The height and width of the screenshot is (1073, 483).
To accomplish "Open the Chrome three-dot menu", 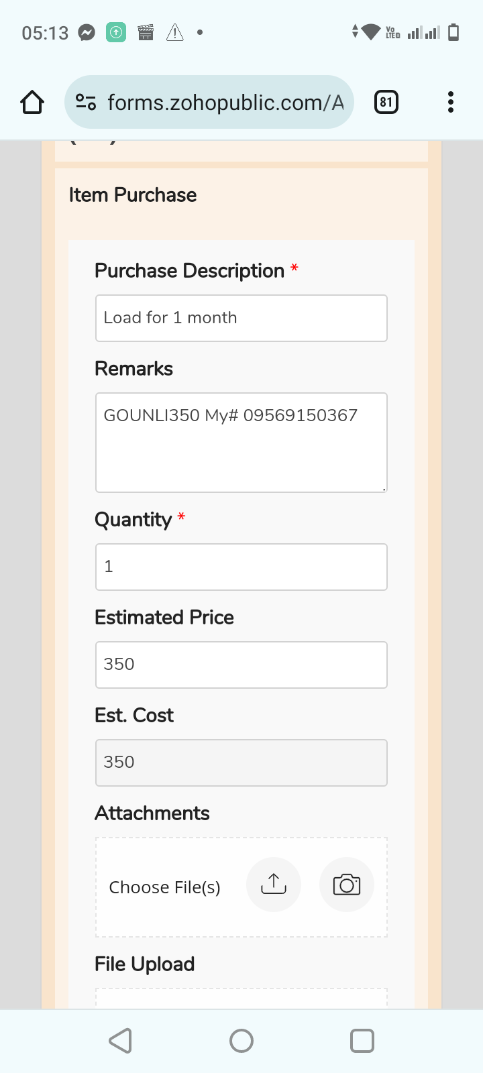I will 450,103.
